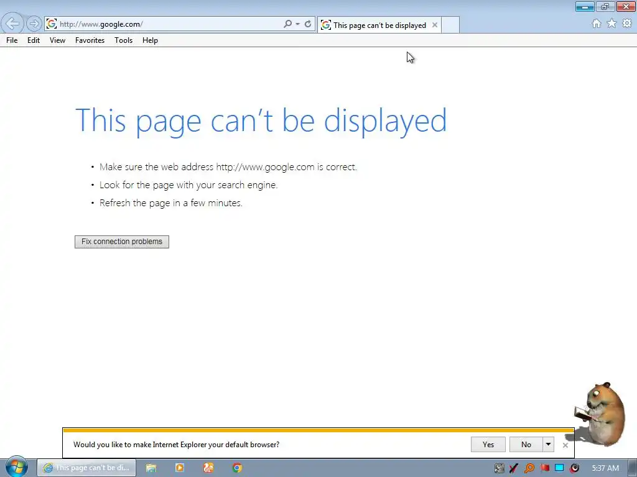Click the search magnifier in the address bar
The width and height of the screenshot is (637, 477).
pos(287,24)
